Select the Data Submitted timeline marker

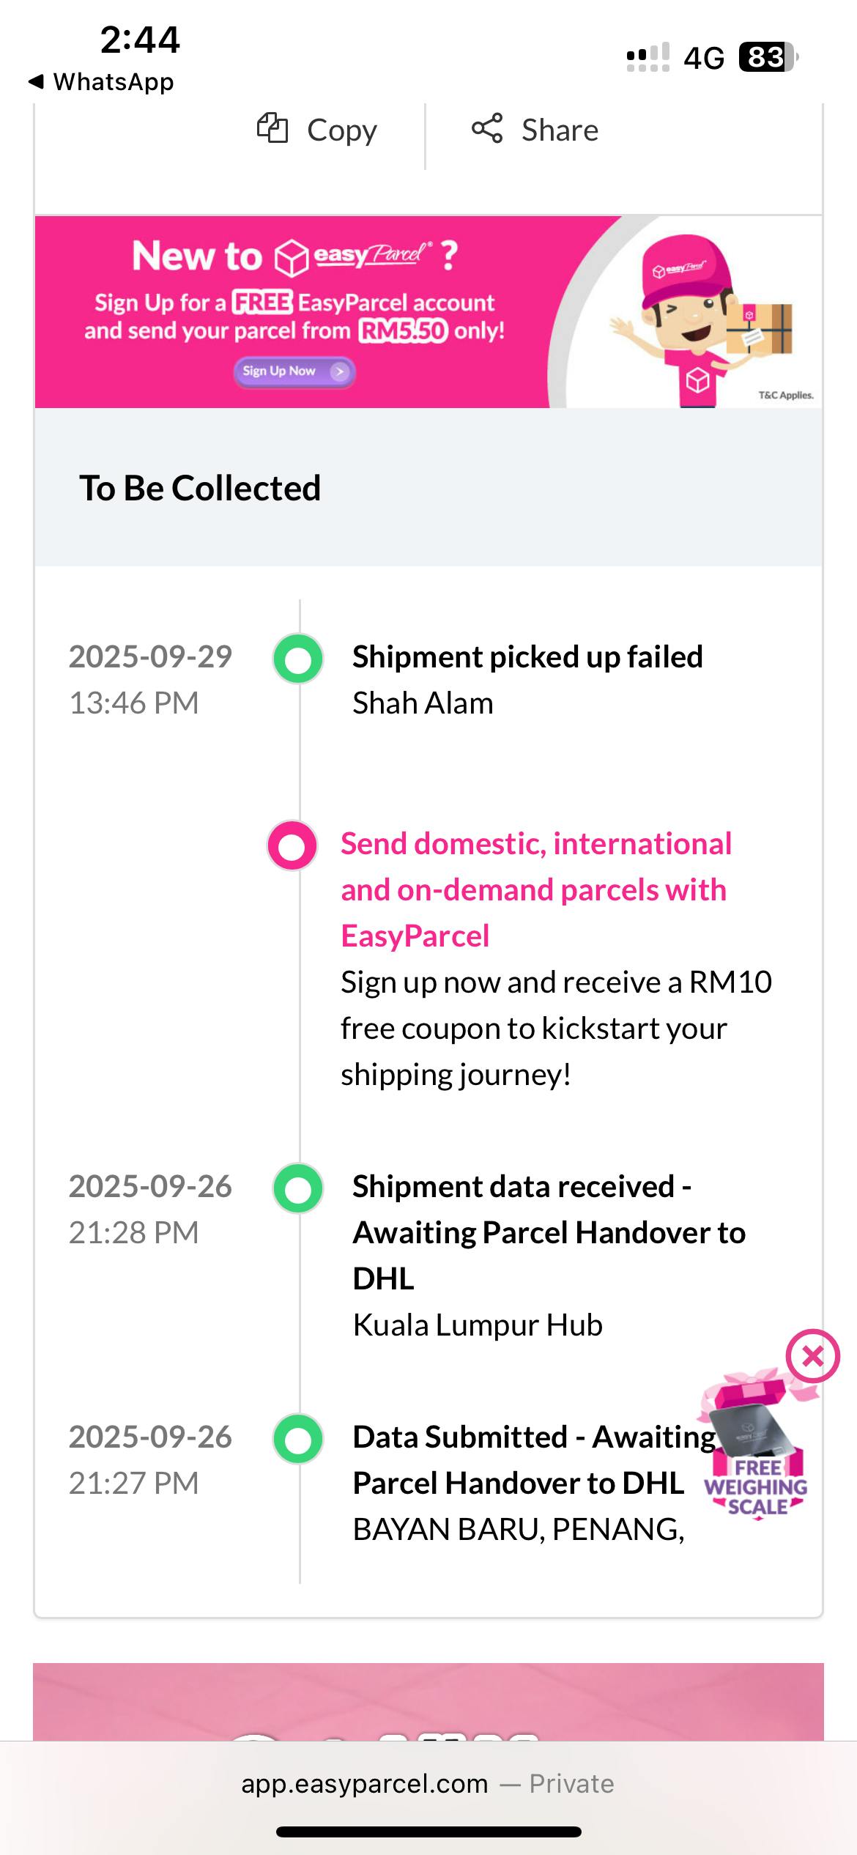click(298, 1439)
